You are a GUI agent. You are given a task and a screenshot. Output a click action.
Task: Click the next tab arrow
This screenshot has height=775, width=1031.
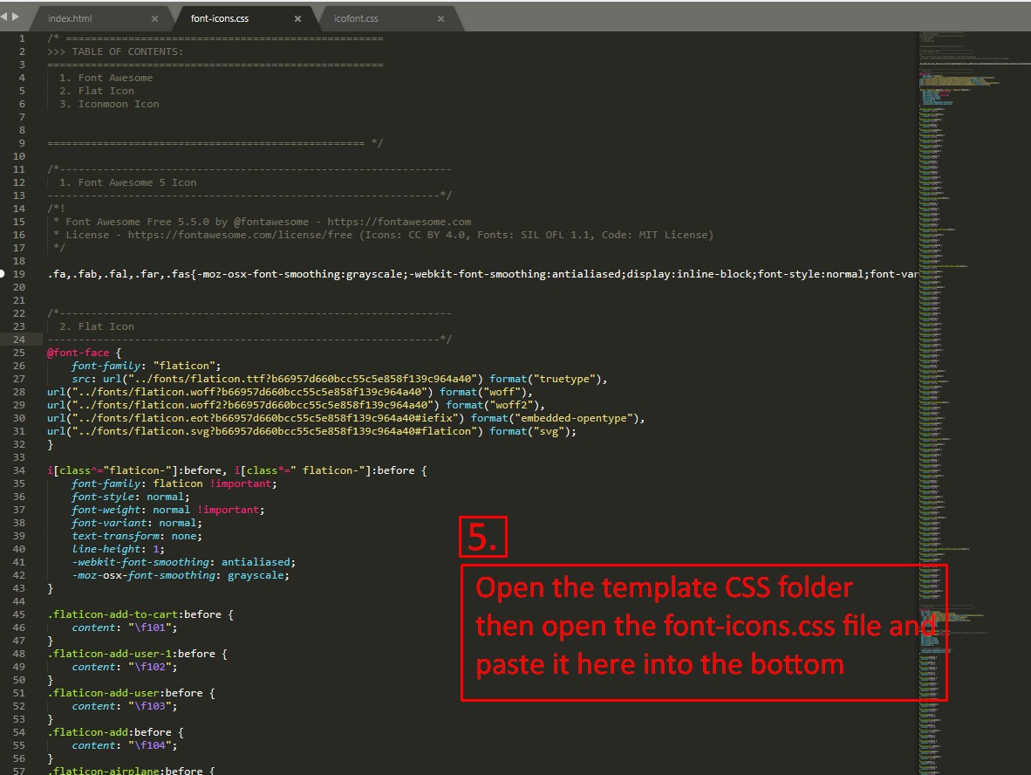pos(15,16)
